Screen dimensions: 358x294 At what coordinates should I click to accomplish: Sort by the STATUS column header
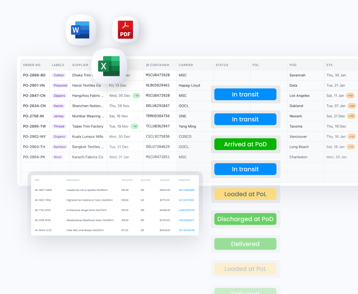point(222,65)
